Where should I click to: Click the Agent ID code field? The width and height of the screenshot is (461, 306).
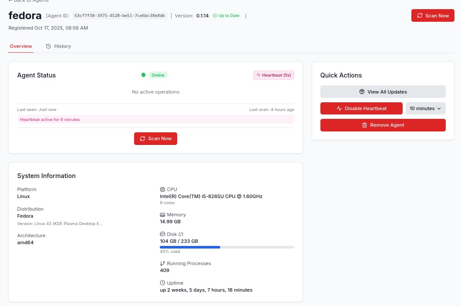point(120,16)
